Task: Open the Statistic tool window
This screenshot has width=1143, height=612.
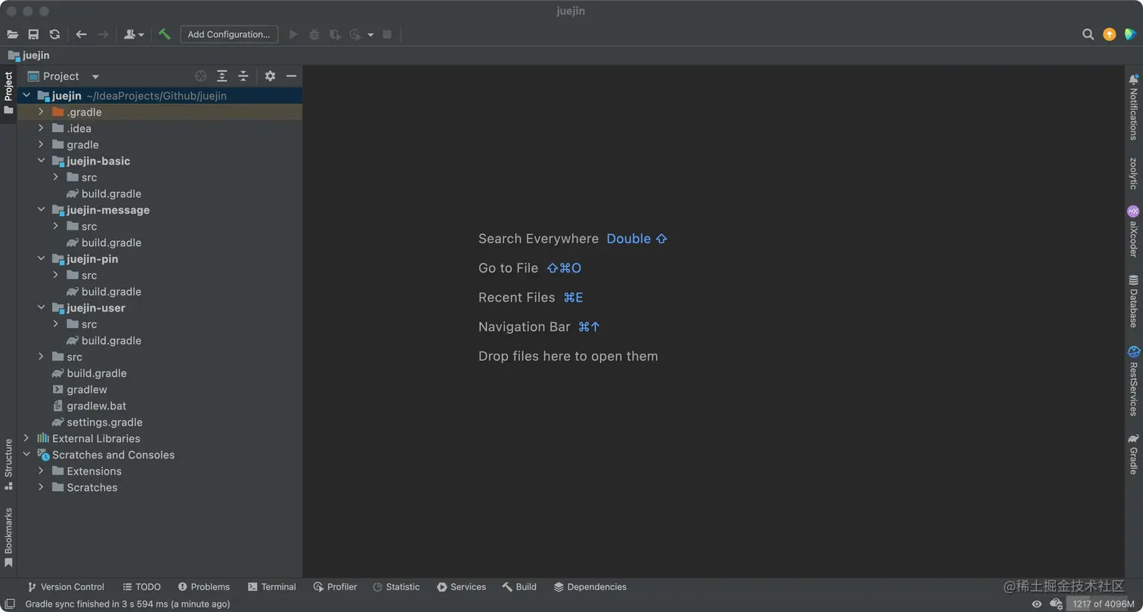Action: (396, 587)
